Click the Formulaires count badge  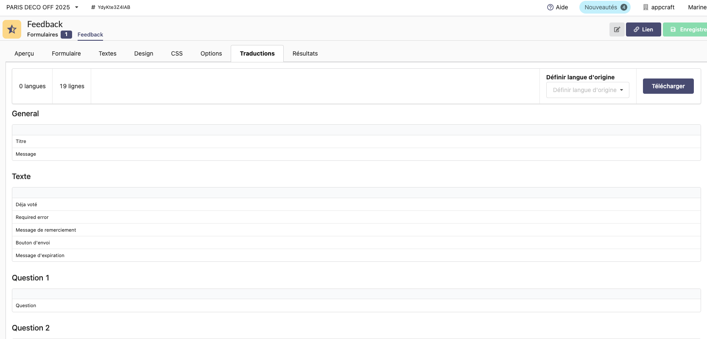pos(66,34)
